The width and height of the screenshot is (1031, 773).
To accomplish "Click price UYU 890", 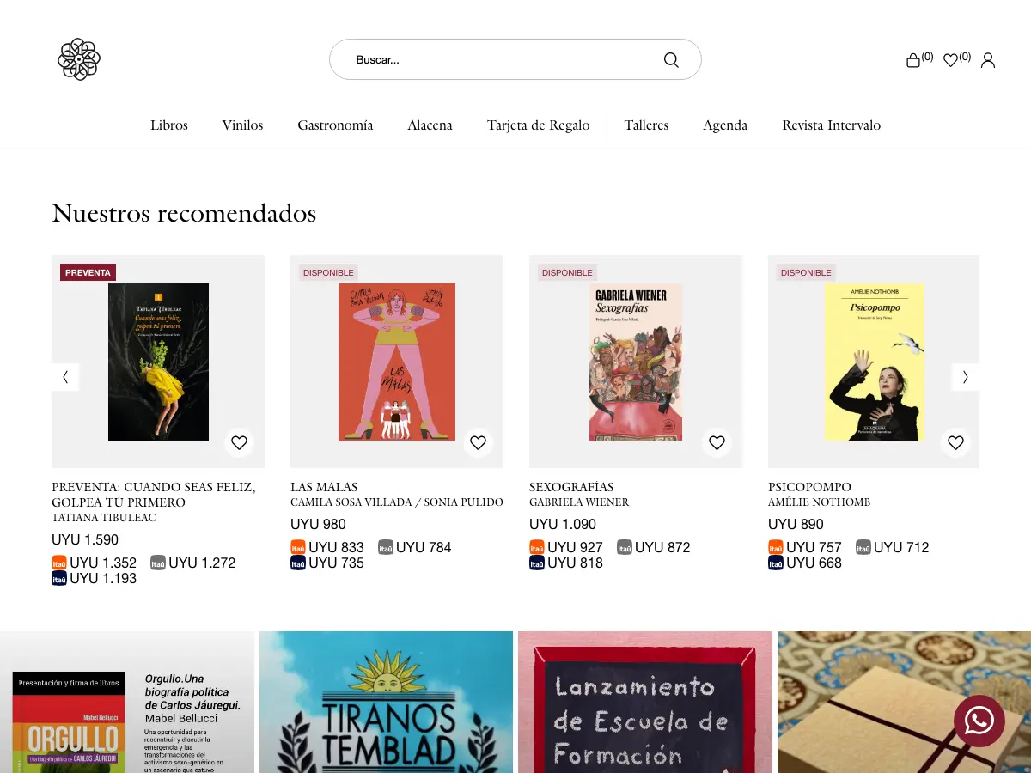I will [796, 525].
